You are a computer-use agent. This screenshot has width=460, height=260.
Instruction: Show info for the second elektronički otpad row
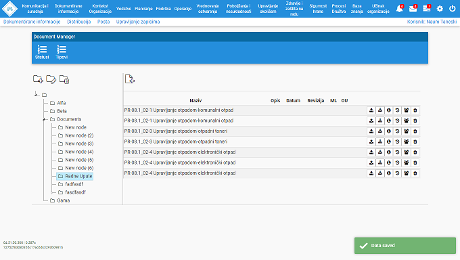(x=389, y=162)
